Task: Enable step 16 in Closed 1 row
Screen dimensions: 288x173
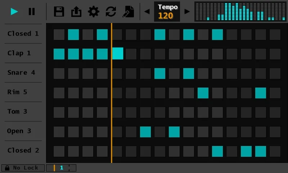Action: pyautogui.click(x=275, y=35)
